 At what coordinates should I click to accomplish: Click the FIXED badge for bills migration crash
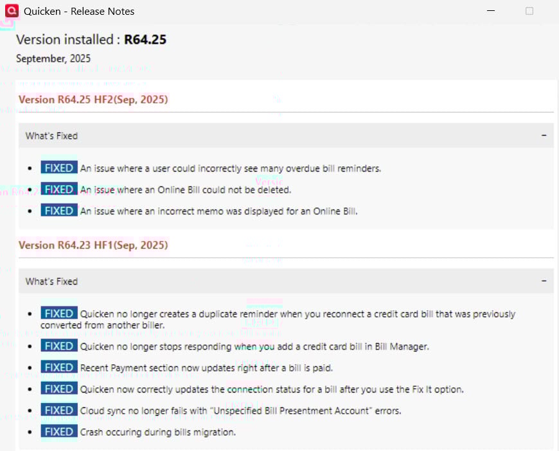(x=59, y=431)
